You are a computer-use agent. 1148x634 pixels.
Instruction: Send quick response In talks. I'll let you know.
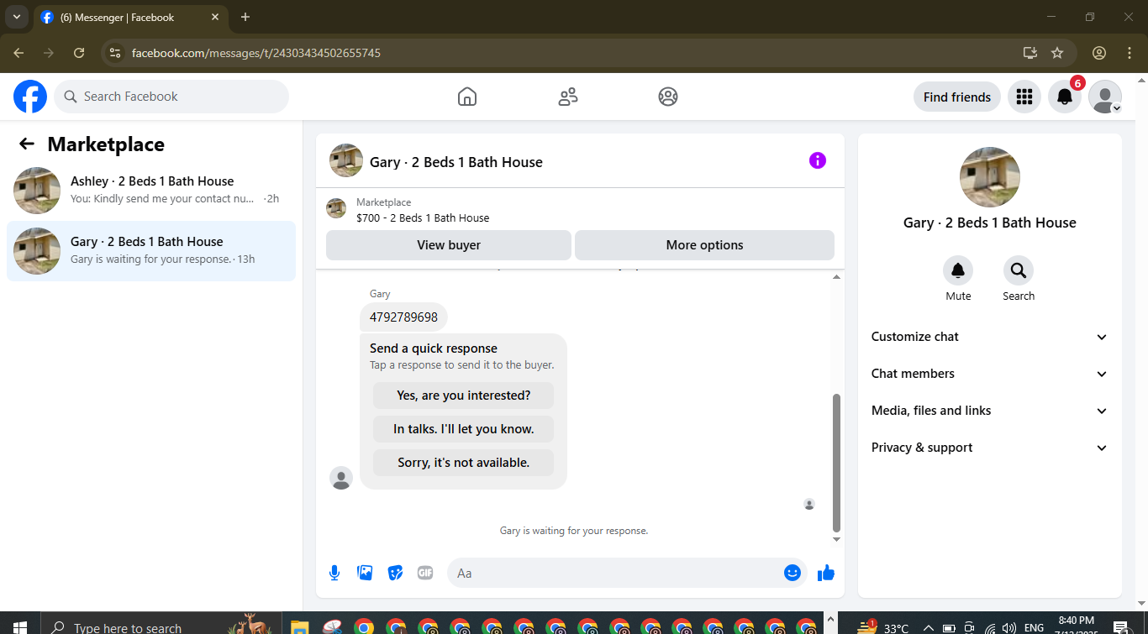point(464,429)
